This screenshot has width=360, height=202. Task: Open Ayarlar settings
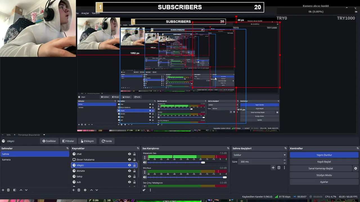pos(324,182)
